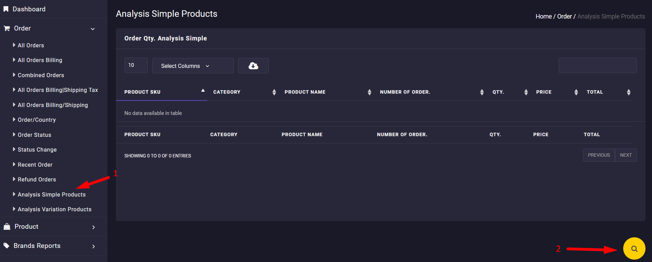The width and height of the screenshot is (652, 262).
Task: Click the Order shopping cart icon
Action: 7,28
